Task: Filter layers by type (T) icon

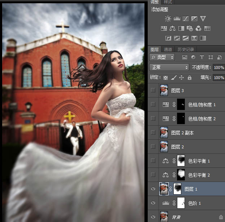Action: click(202, 57)
